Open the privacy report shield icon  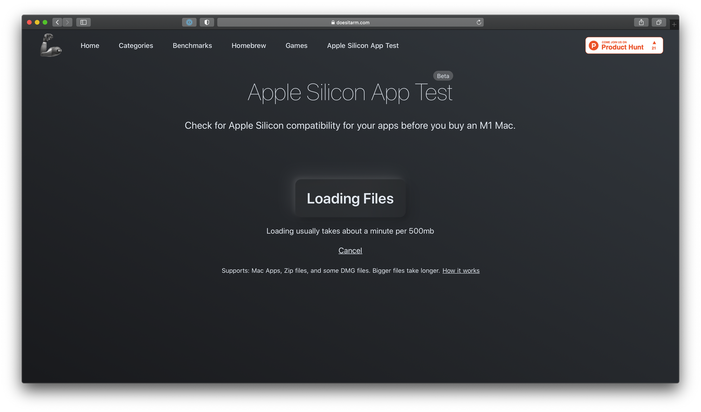pos(207,22)
